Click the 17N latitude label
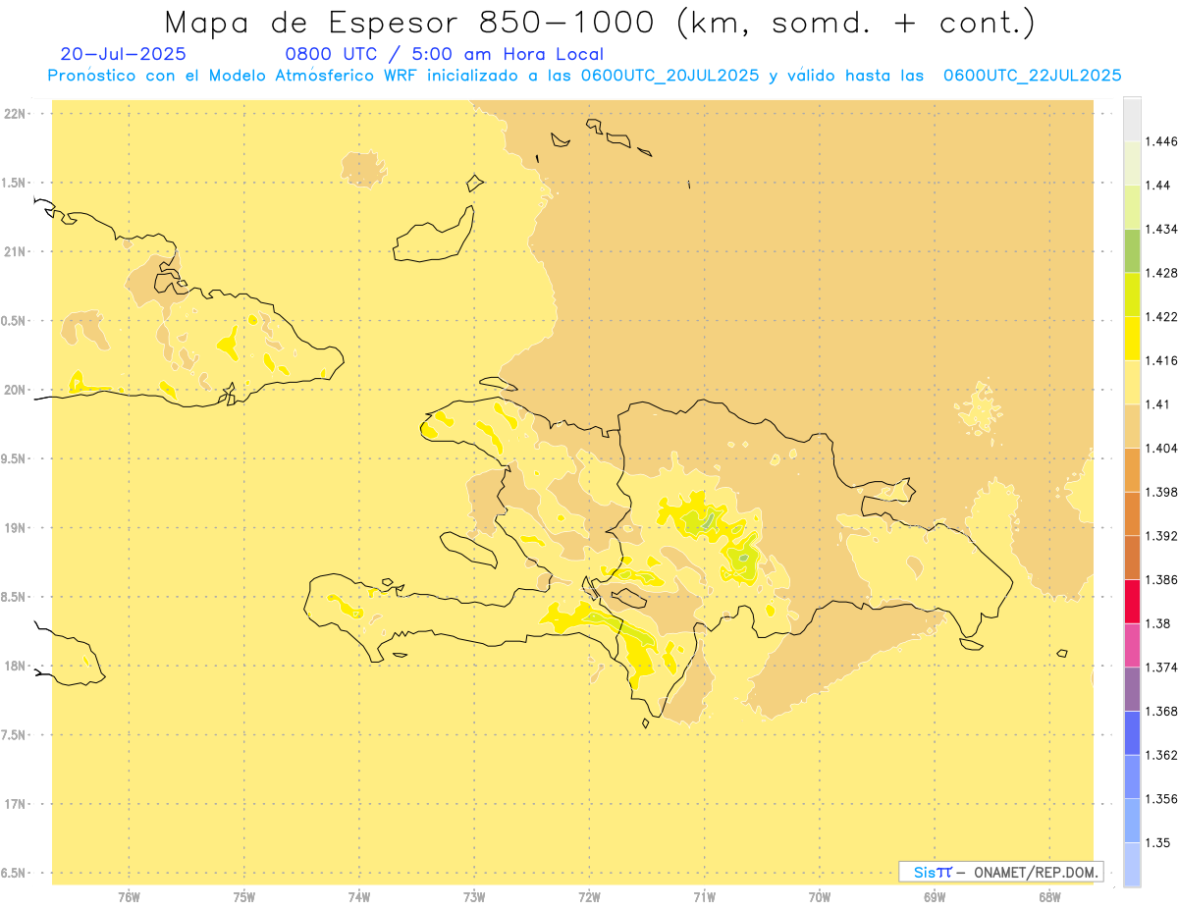Image resolution: width=1178 pixels, height=910 pixels. coord(15,804)
